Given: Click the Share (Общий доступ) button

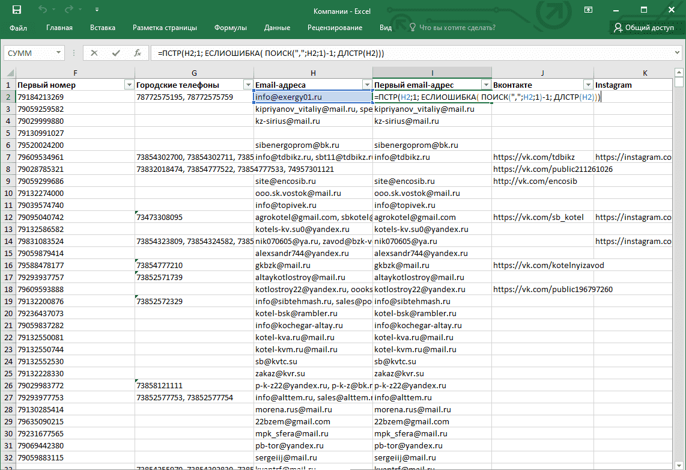Looking at the screenshot, I should pyautogui.click(x=643, y=28).
